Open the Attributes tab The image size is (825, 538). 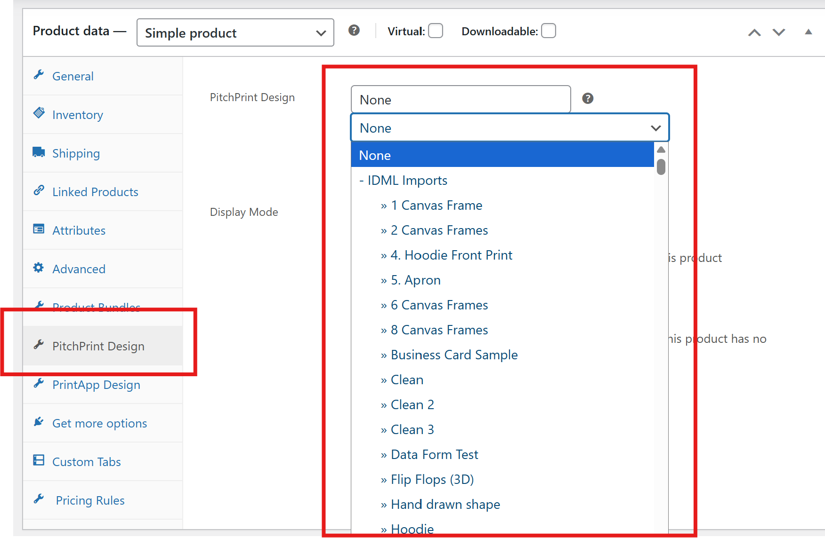103,230
